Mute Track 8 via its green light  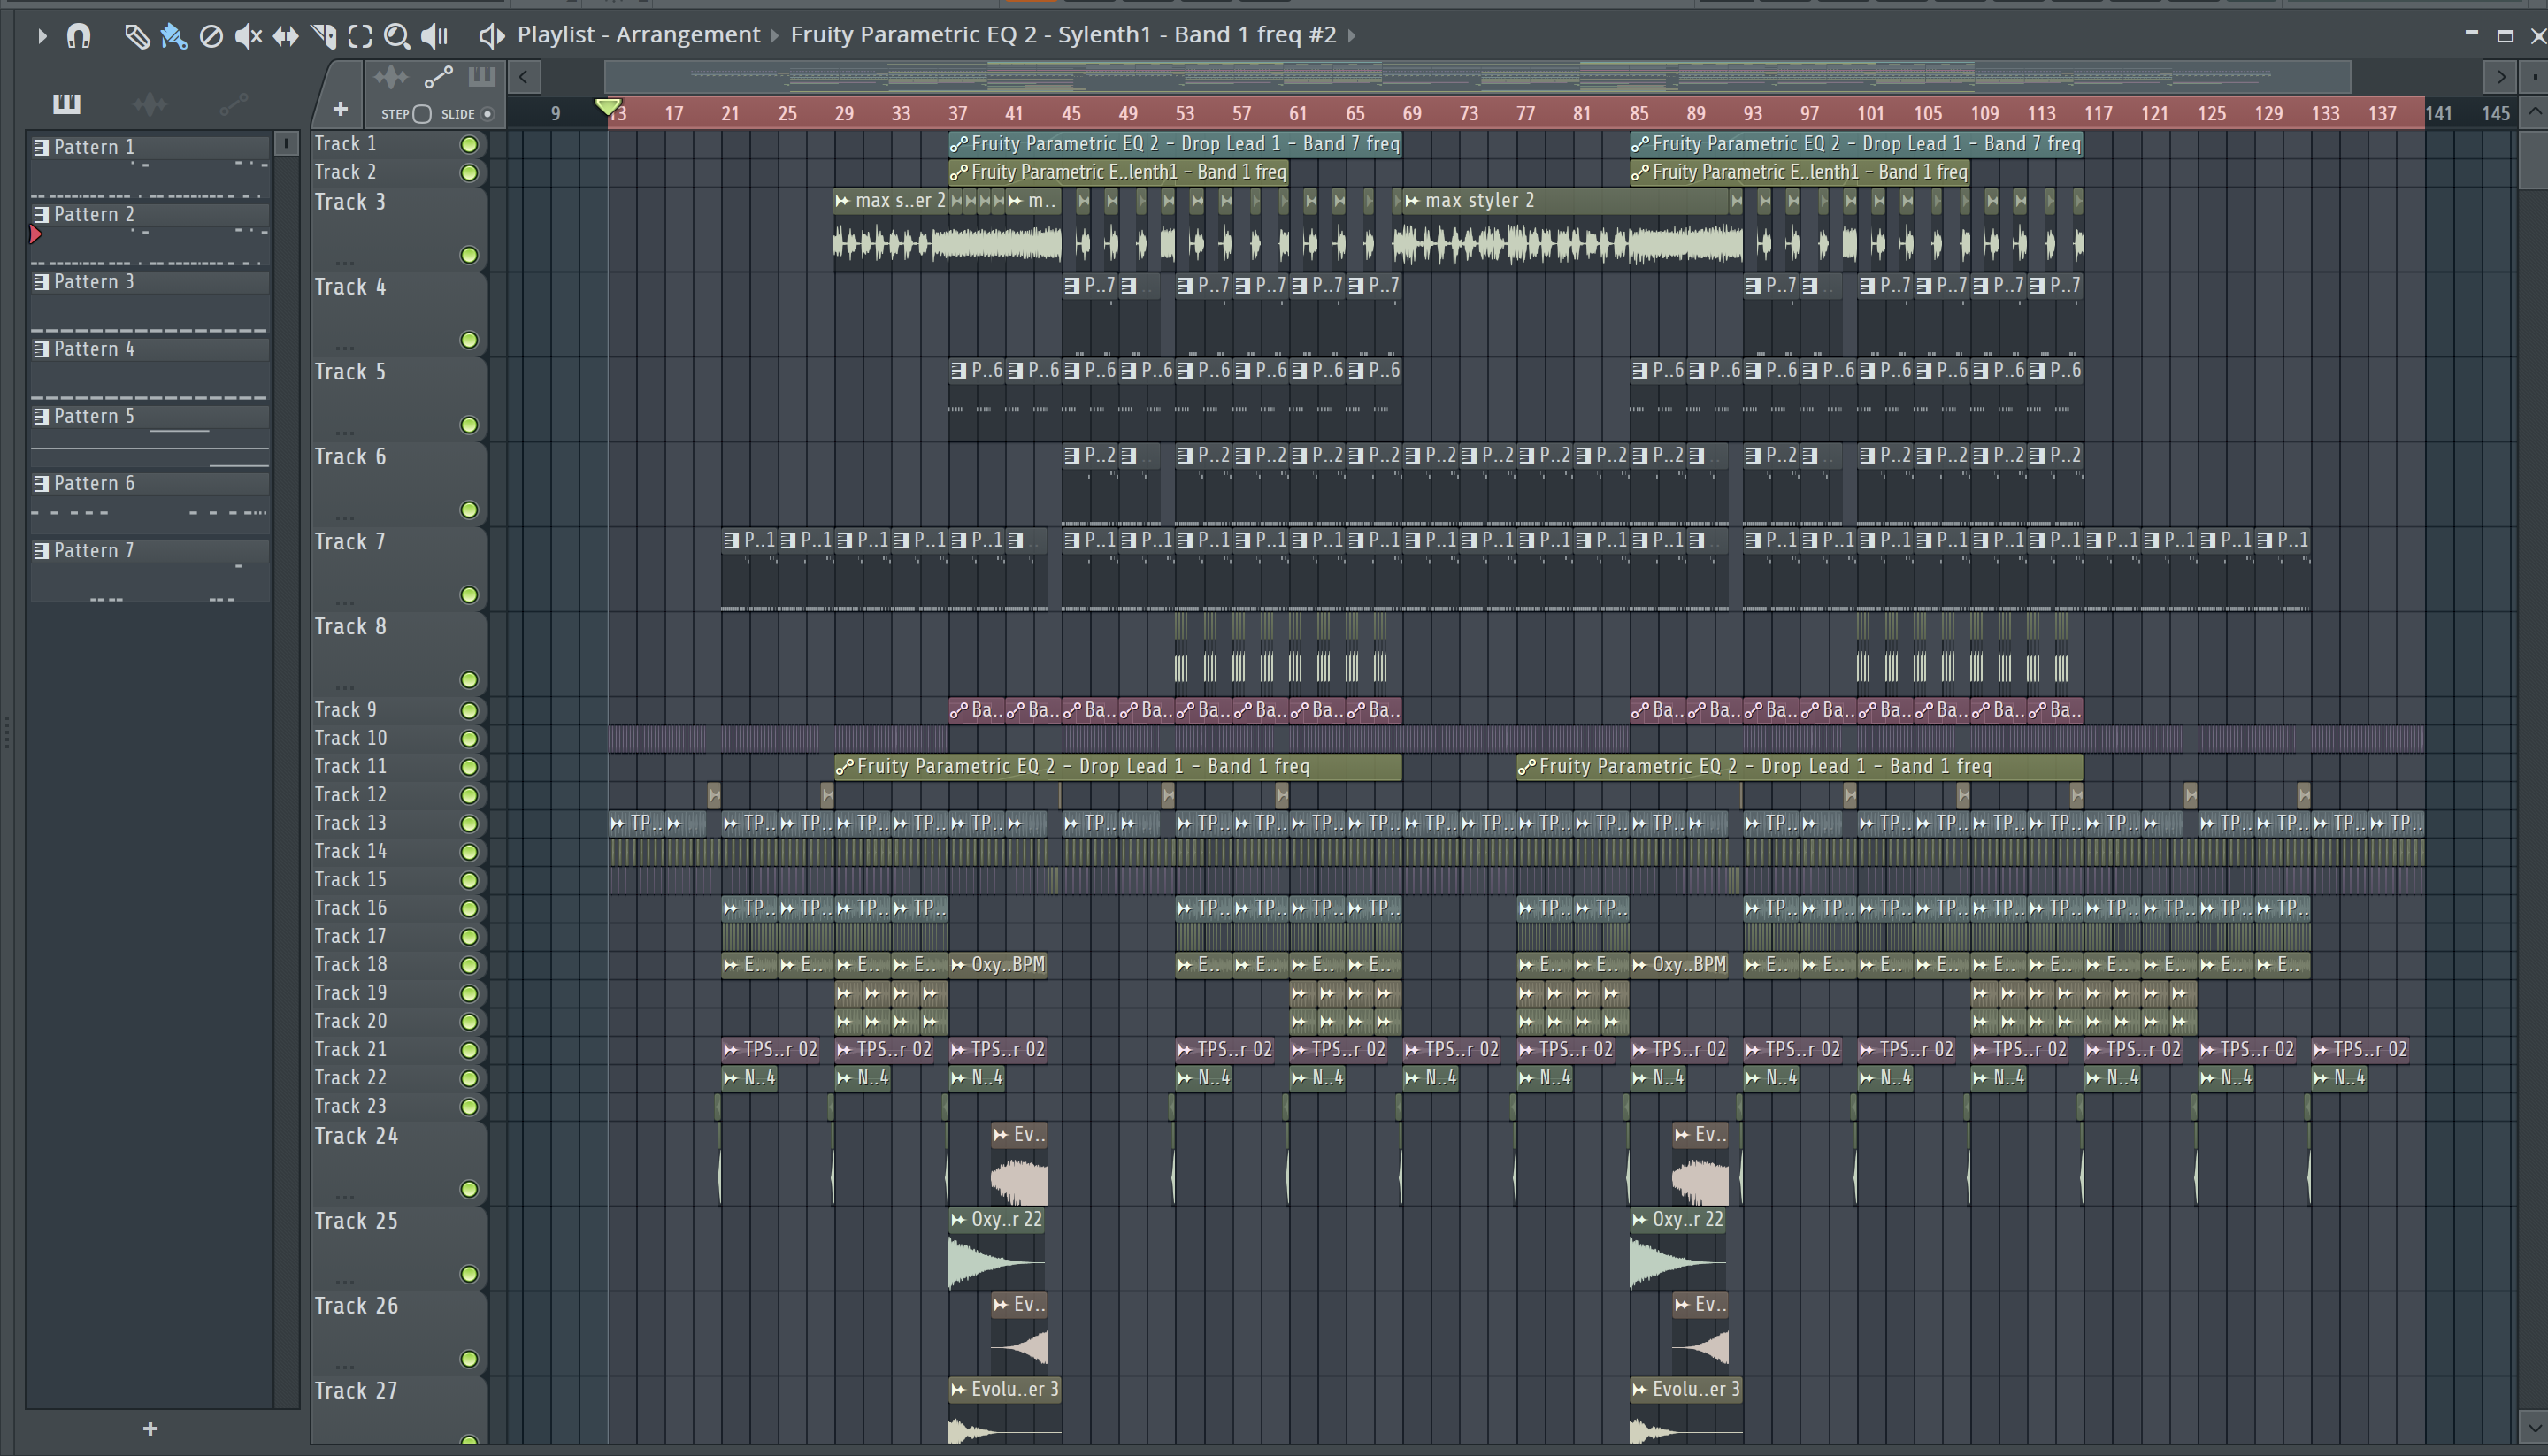point(468,680)
